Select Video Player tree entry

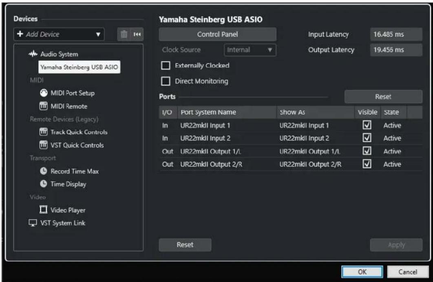68,210
